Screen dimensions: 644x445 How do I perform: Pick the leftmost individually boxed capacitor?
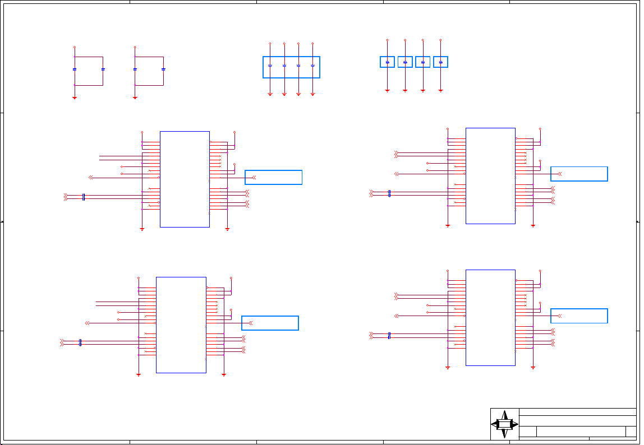coord(387,62)
